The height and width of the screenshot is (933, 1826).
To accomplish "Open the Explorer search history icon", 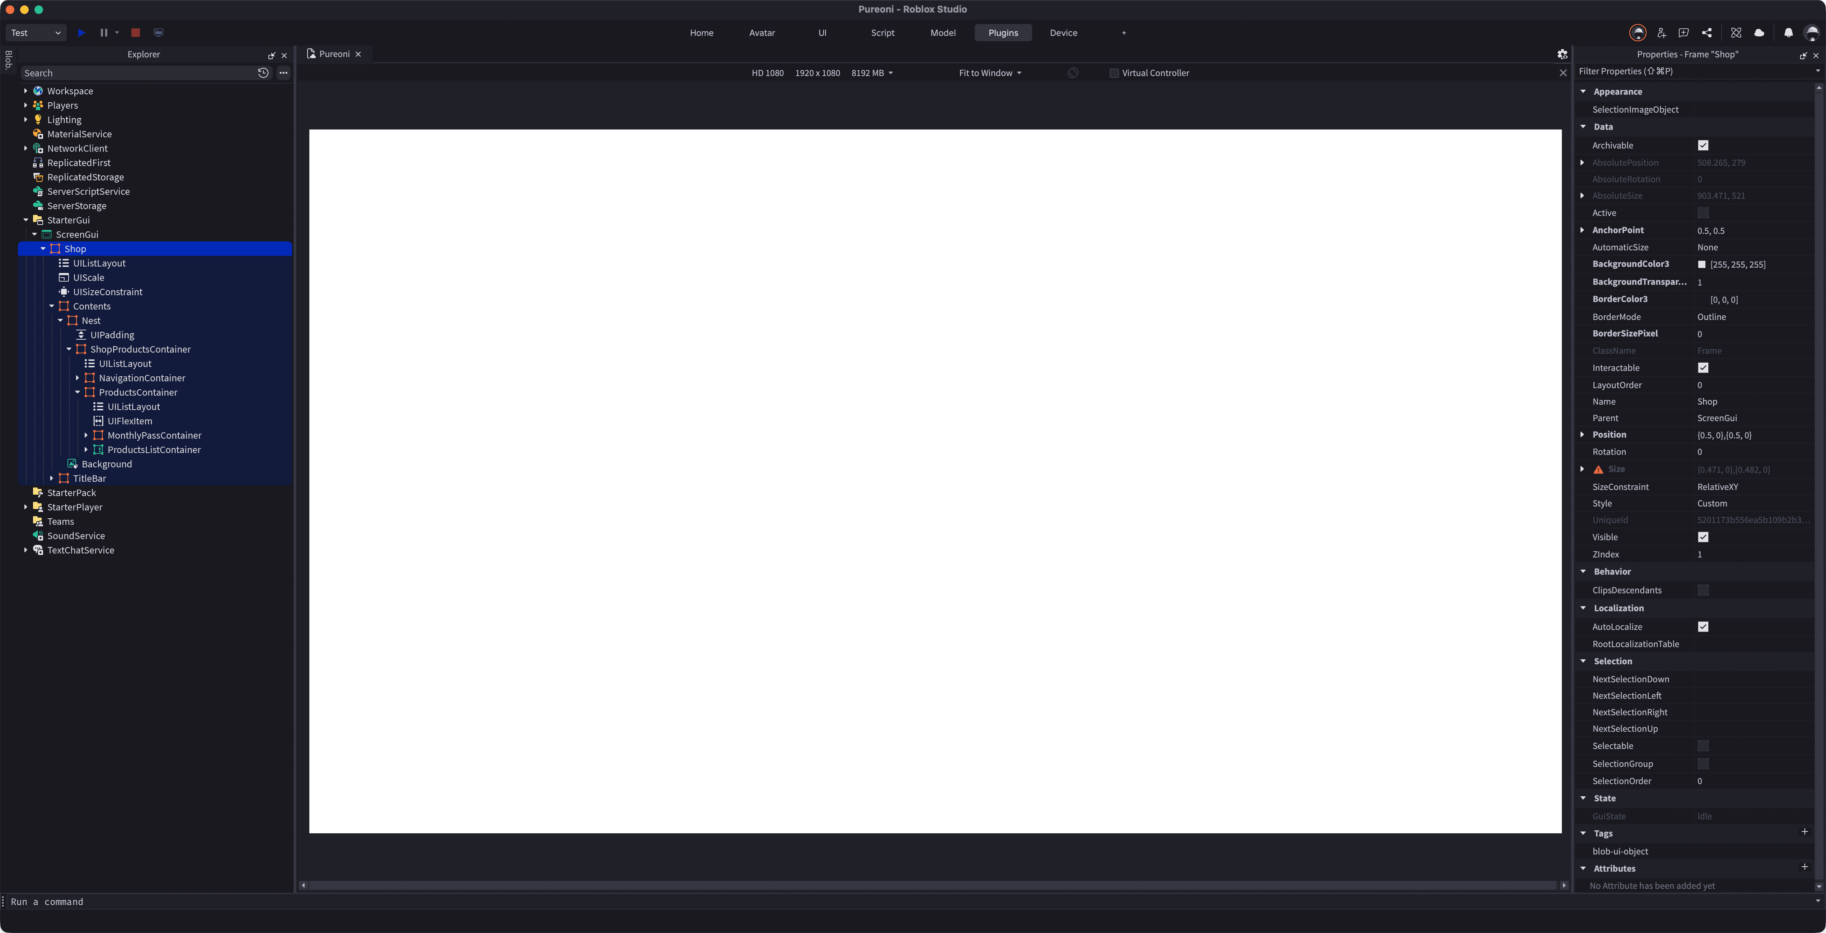I will (x=263, y=73).
